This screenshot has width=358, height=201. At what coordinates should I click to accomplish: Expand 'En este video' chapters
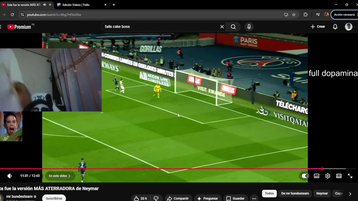[60, 176]
